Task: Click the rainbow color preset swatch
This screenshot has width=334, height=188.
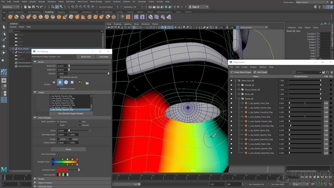Action: pos(63,175)
